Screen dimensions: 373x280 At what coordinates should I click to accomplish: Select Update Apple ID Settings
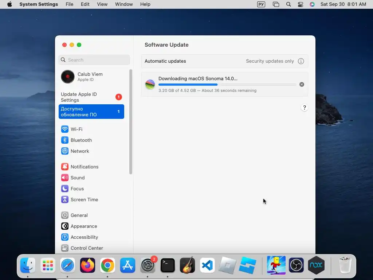(x=91, y=97)
